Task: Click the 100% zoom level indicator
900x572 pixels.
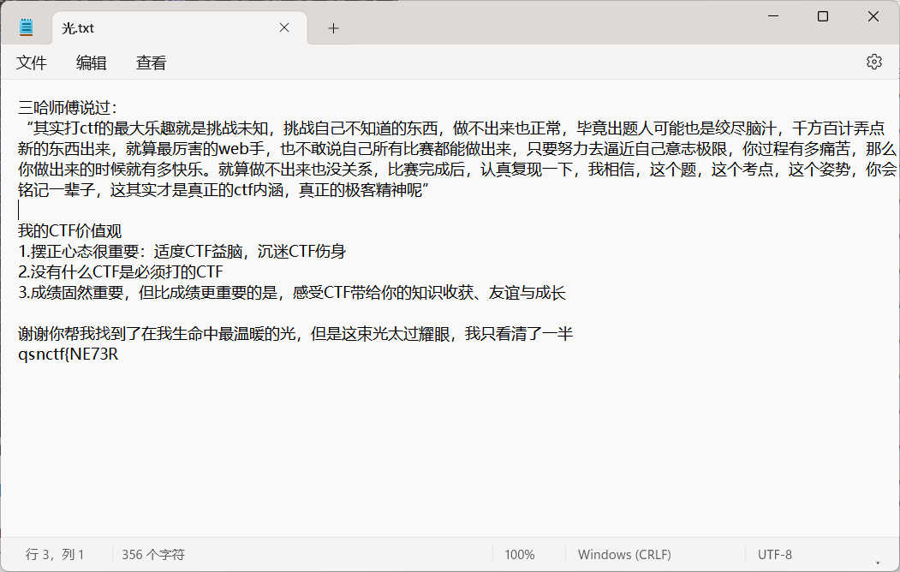Action: coord(520,554)
